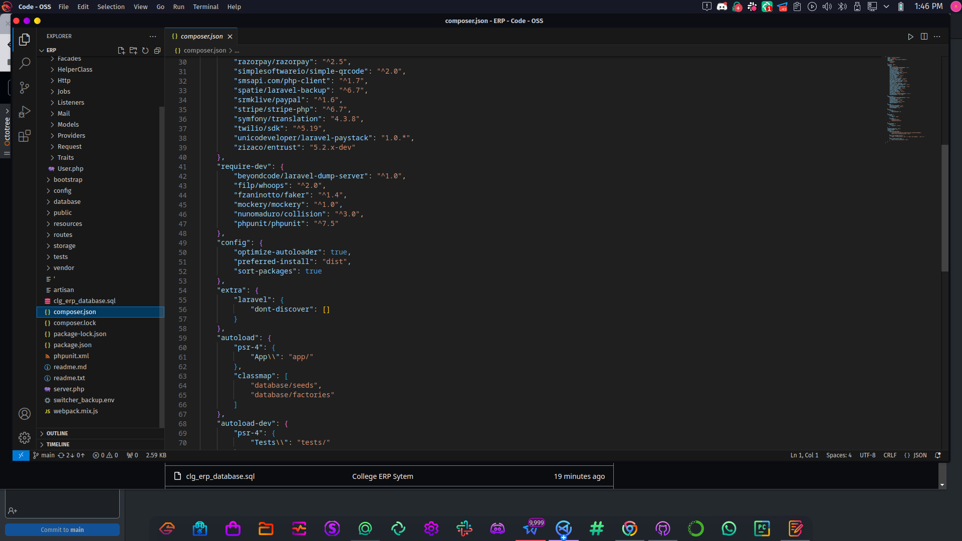
Task: Toggle notifications bell in status bar
Action: pos(938,455)
